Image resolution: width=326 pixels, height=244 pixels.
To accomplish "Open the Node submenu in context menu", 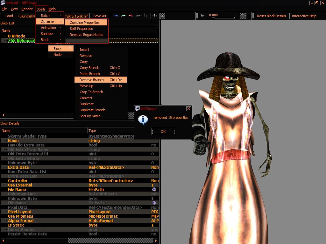I will tap(61, 55).
